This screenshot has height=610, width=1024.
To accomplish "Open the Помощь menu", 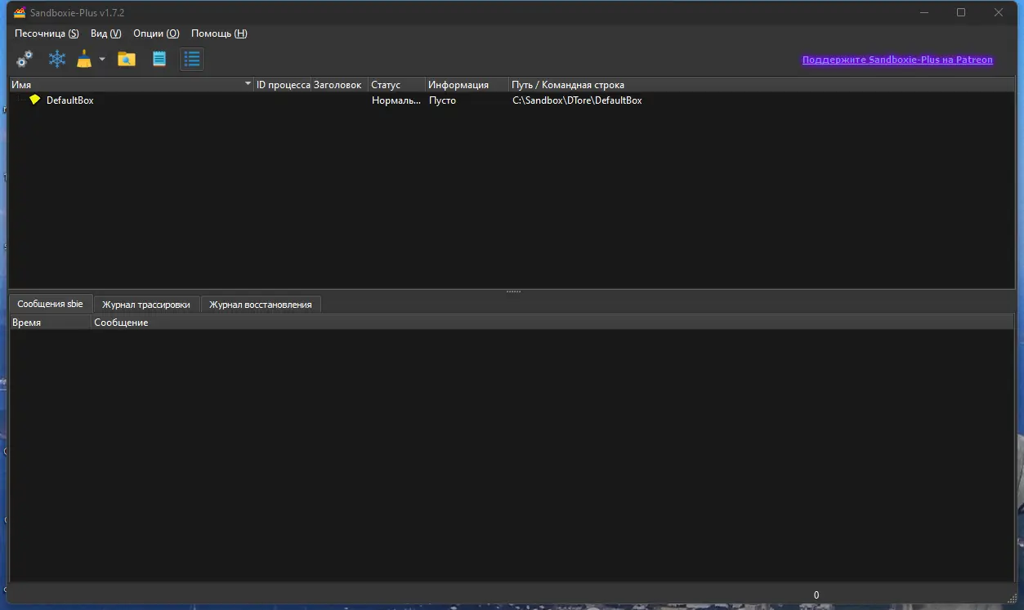I will 219,33.
